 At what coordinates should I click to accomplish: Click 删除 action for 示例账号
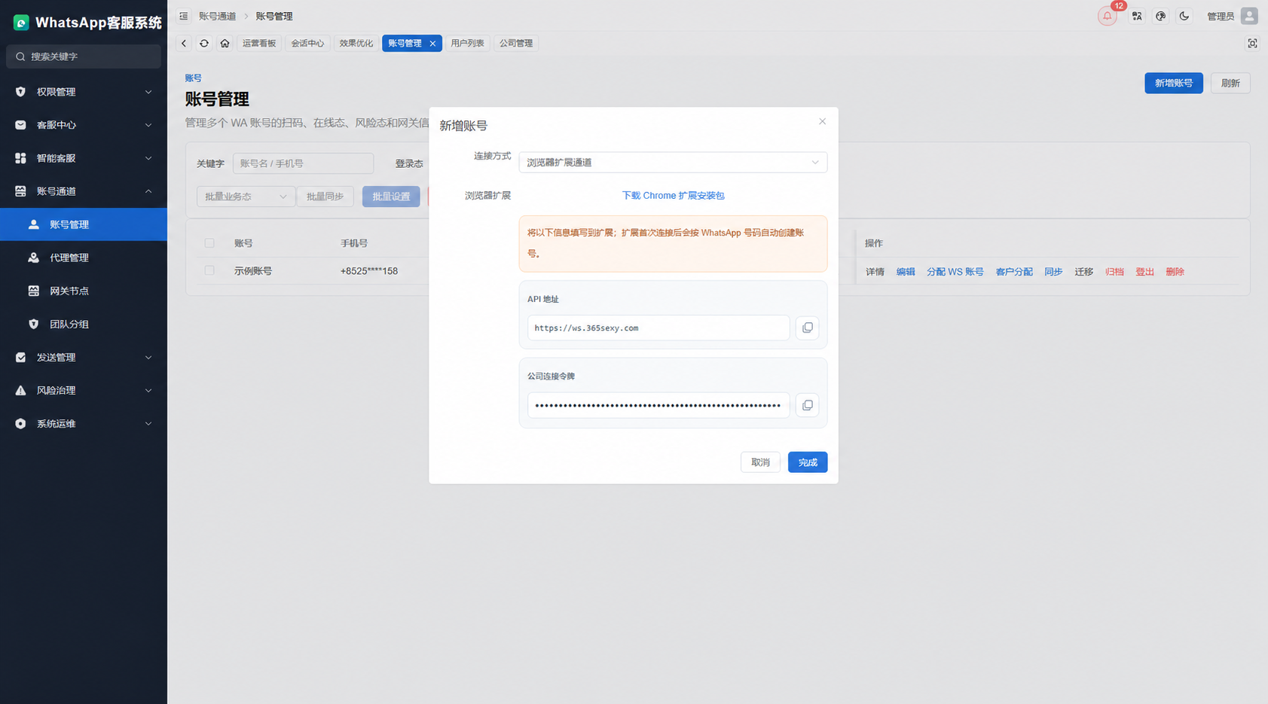(1175, 272)
